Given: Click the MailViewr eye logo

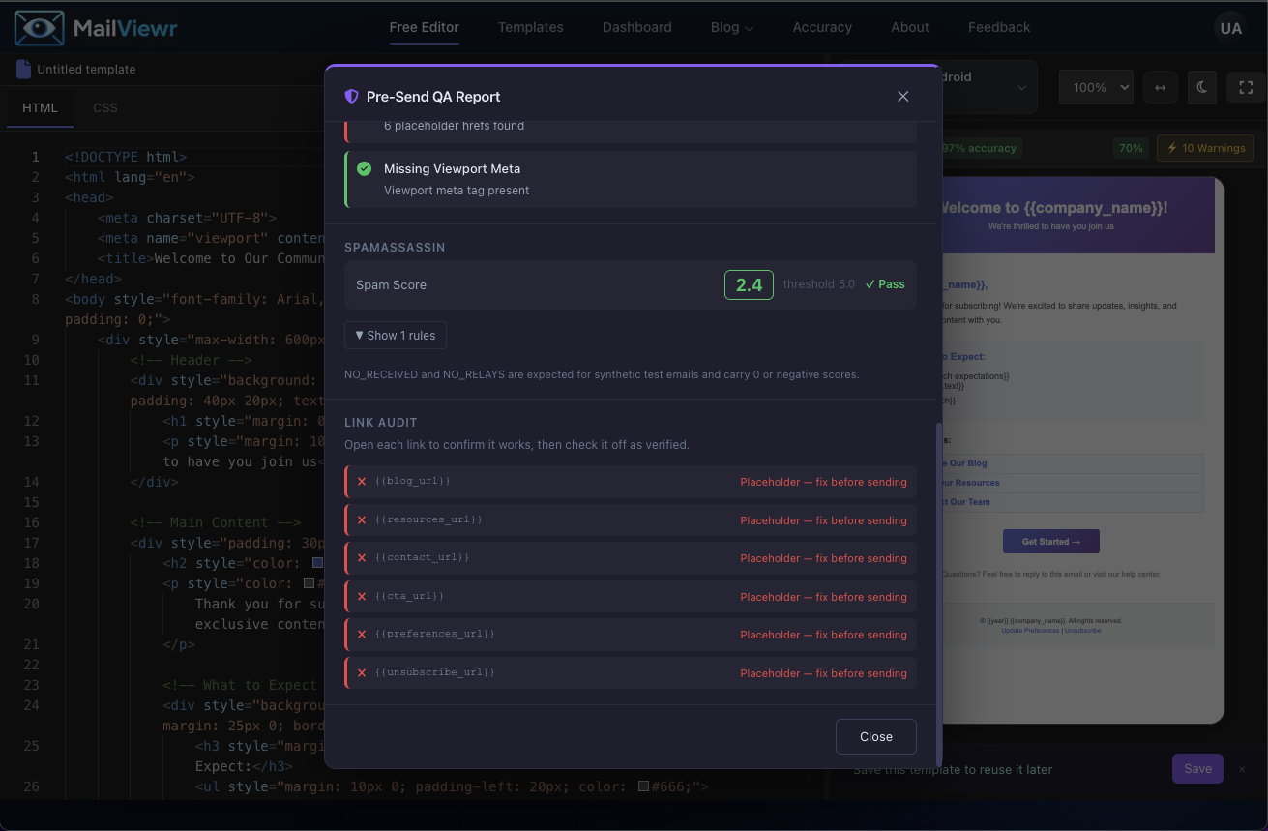Looking at the screenshot, I should (40, 28).
